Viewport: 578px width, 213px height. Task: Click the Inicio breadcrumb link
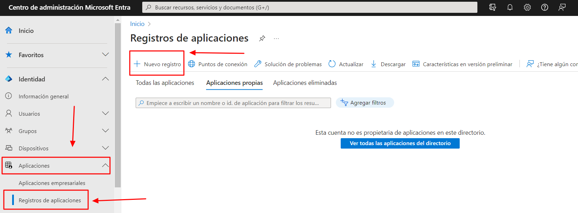click(x=137, y=24)
